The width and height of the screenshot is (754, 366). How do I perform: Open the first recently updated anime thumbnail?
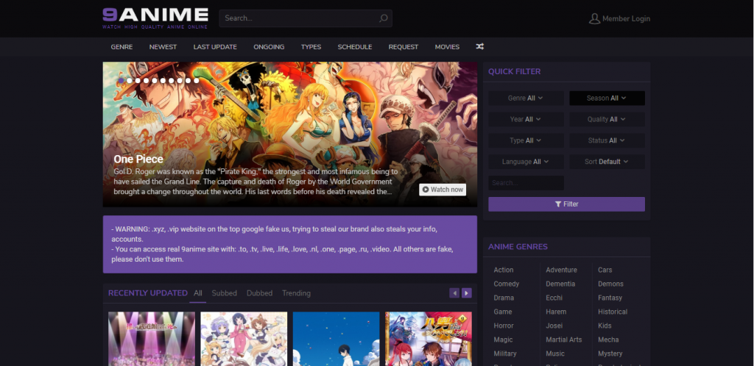click(x=152, y=339)
